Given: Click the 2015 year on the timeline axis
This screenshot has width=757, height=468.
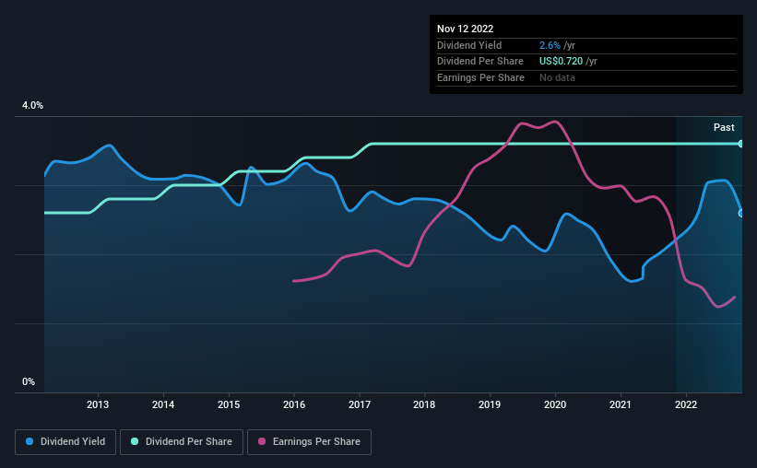Looking at the screenshot, I should 229,404.
